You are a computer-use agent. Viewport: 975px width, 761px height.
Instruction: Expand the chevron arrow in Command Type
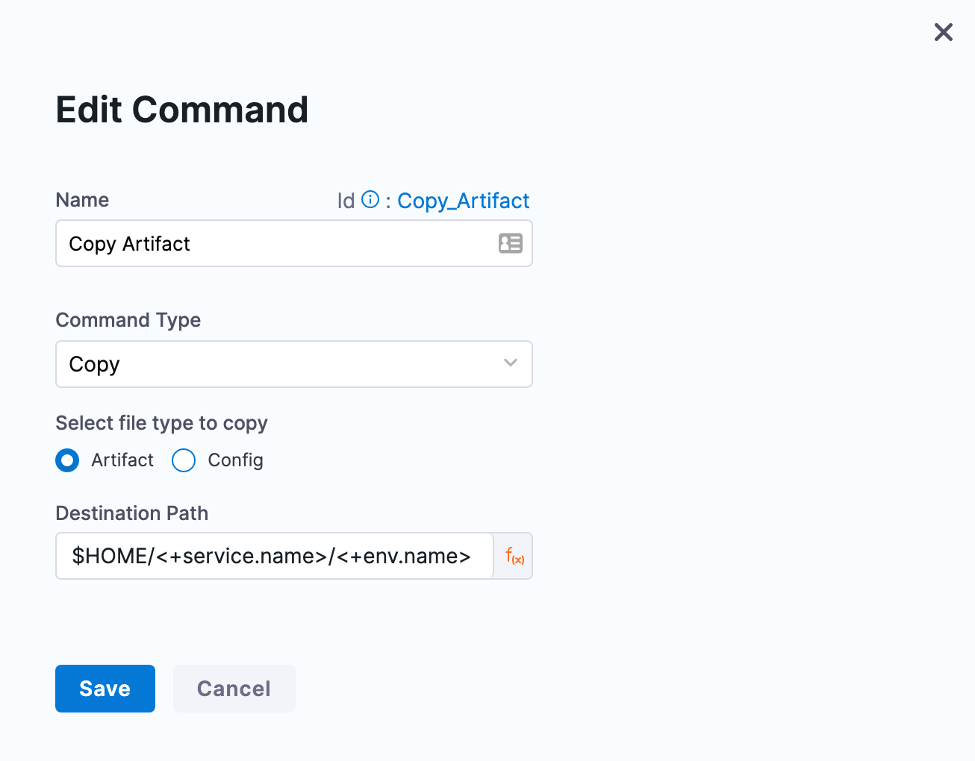pos(511,363)
